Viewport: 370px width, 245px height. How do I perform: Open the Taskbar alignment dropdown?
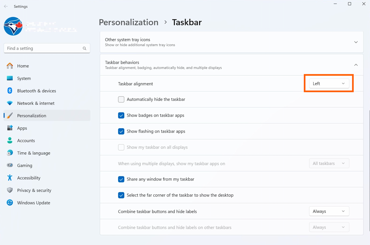coord(329,84)
